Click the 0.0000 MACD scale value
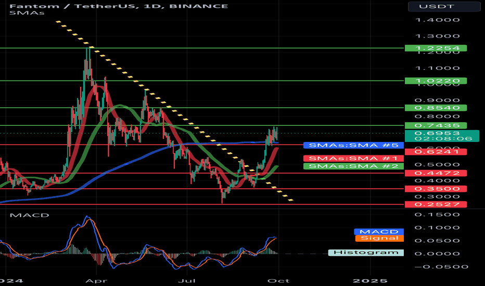Screen dimensions: 485x286 (437, 254)
